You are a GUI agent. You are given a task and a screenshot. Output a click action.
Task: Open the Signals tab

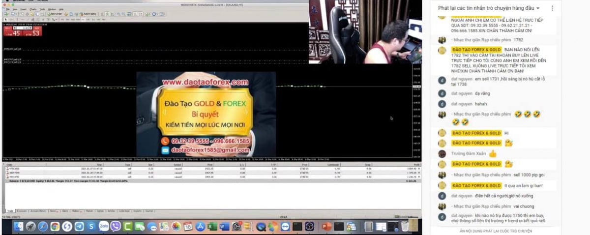pos(100,211)
